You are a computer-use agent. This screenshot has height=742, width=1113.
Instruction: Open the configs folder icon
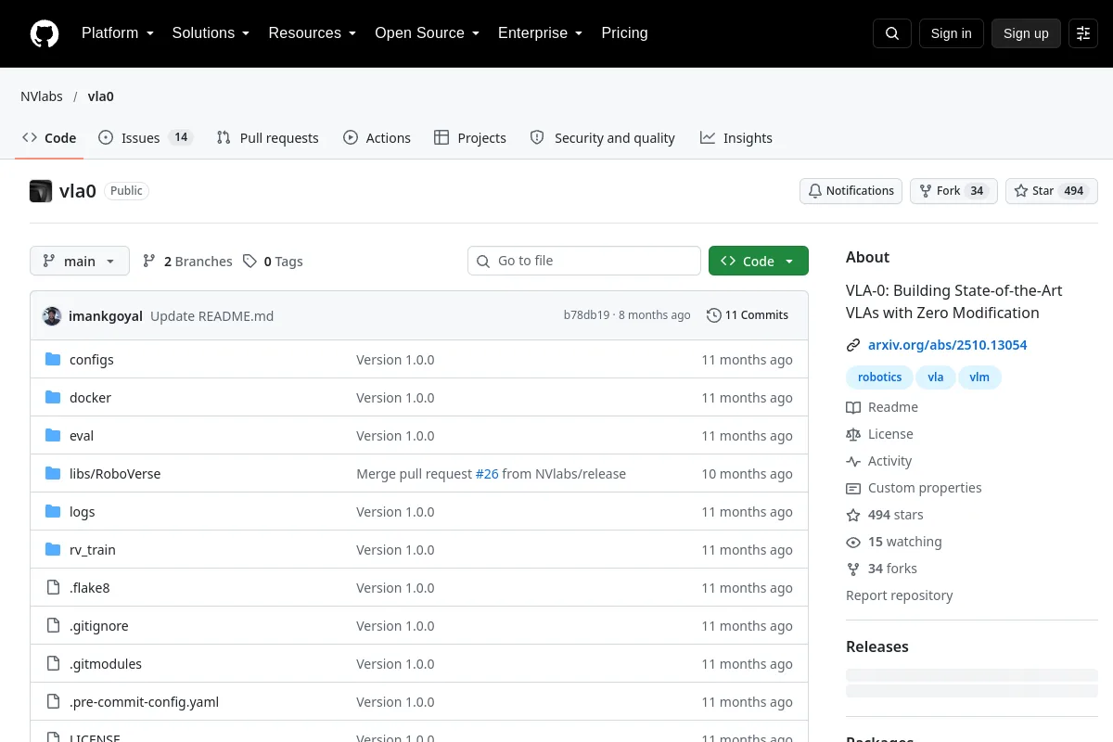[53, 360]
